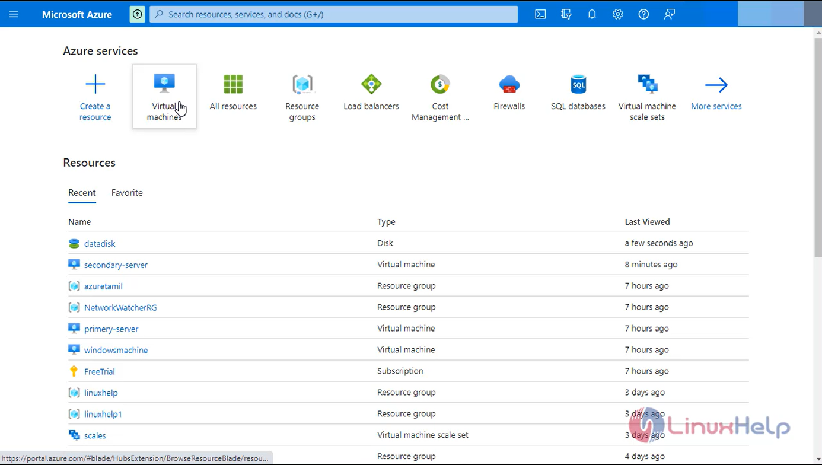Open Directory and subscription filter icon
Screen dimensions: 822x465
pyautogui.click(x=566, y=14)
